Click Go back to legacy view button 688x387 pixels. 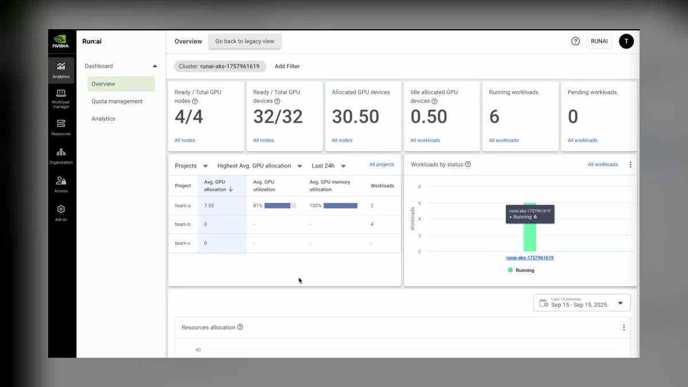tap(245, 41)
